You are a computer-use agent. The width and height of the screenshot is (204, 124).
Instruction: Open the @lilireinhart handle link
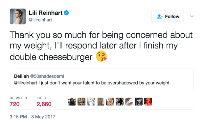click(x=40, y=20)
